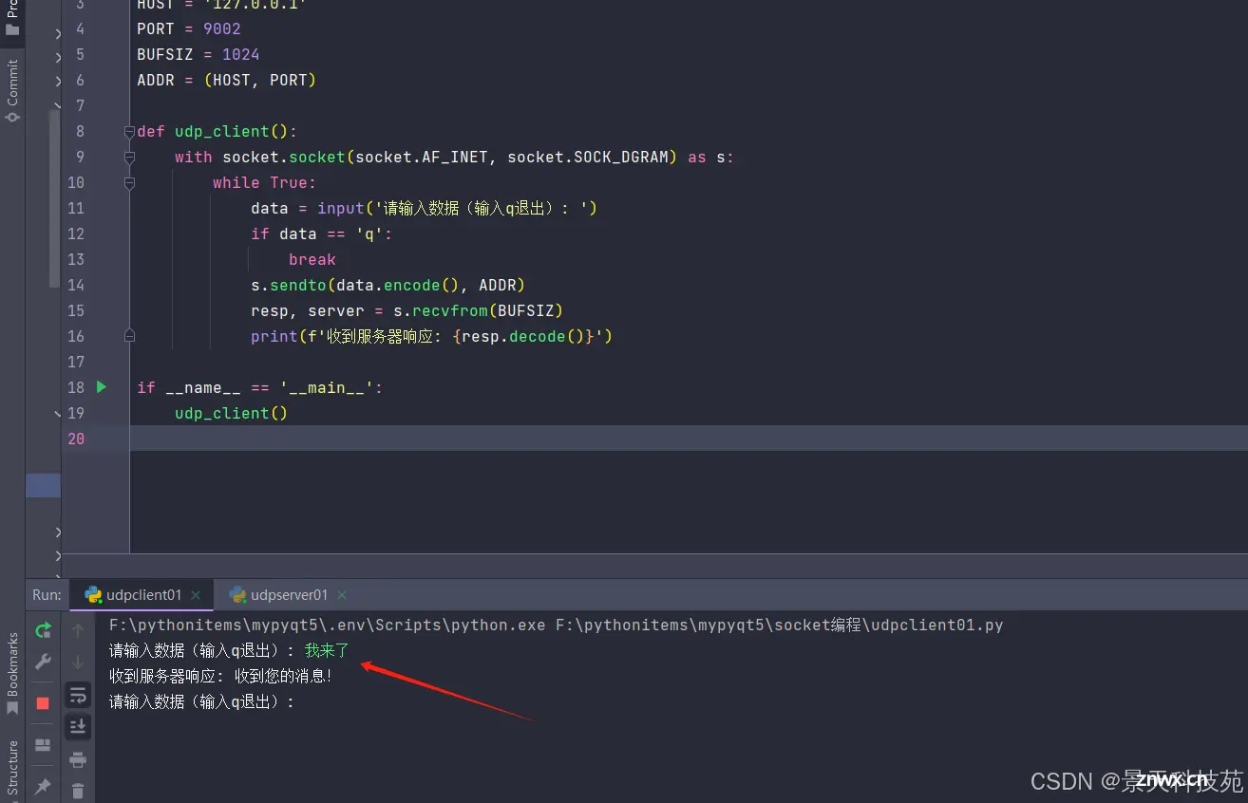Print console output with printer icon

(x=78, y=759)
